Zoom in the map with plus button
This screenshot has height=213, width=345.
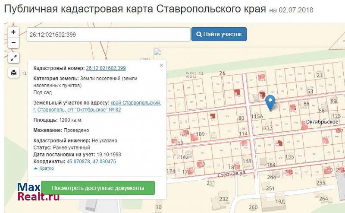(x=13, y=32)
